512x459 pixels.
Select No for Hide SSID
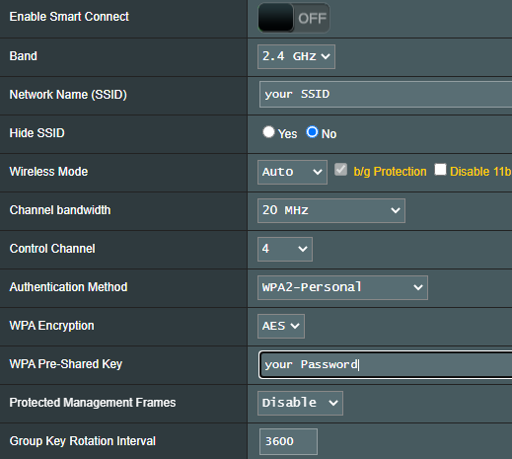(312, 132)
